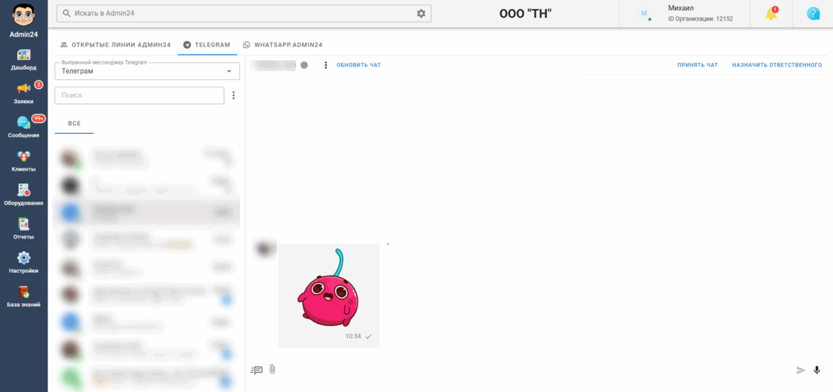
Task: Open Отчеты reports icon
Action: (x=23, y=224)
